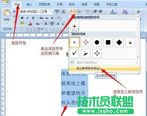Screen dimensions: 147x116
Task: Switch to the 视图 tab
Action: click(x=96, y=4)
